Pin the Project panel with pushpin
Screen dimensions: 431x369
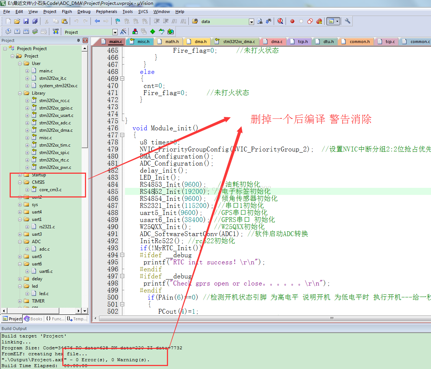click(78, 40)
